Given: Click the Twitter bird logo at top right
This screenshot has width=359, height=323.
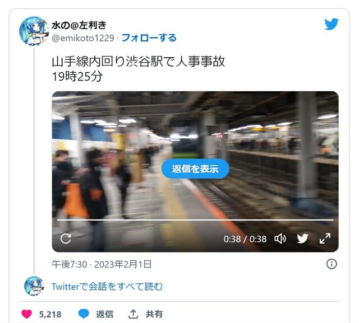Looking at the screenshot, I should (x=332, y=24).
